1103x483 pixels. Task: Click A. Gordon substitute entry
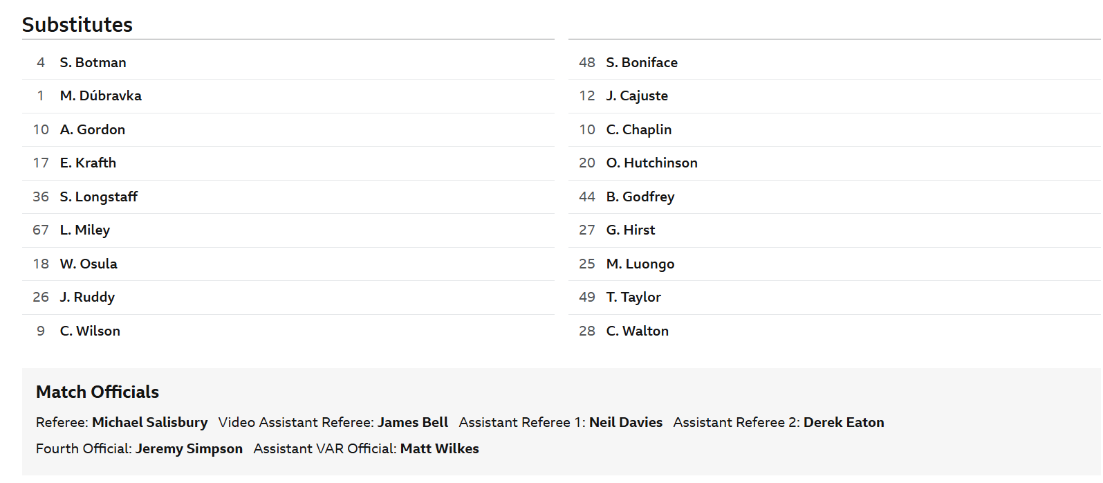[92, 129]
